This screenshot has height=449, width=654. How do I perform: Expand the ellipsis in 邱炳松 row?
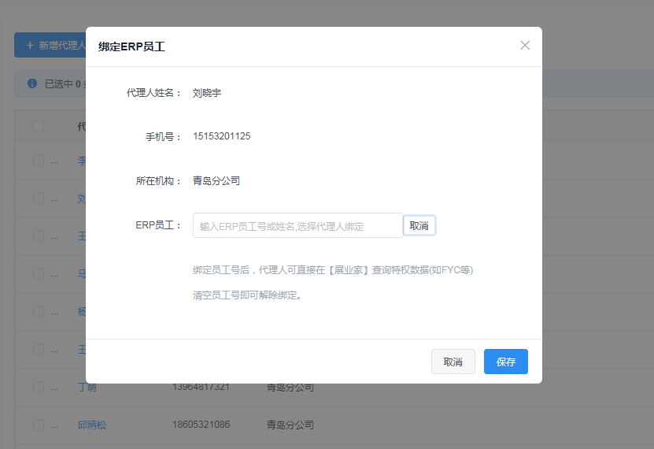click(55, 425)
